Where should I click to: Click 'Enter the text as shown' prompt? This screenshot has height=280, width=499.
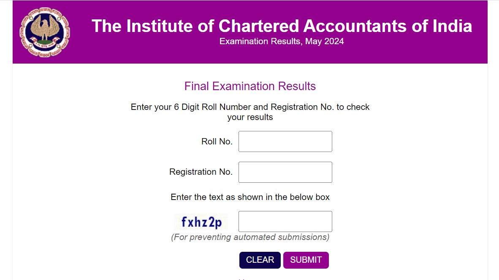click(x=250, y=197)
